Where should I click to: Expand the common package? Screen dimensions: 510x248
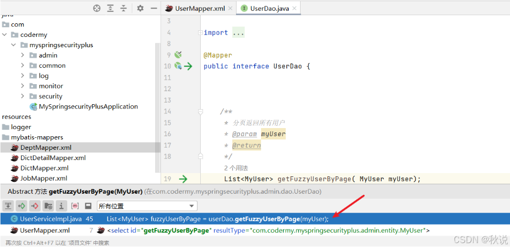pos(22,66)
